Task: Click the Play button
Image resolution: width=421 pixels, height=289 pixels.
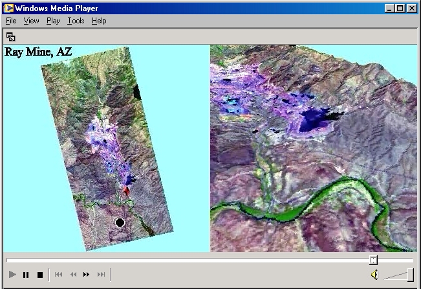Action: point(12,275)
